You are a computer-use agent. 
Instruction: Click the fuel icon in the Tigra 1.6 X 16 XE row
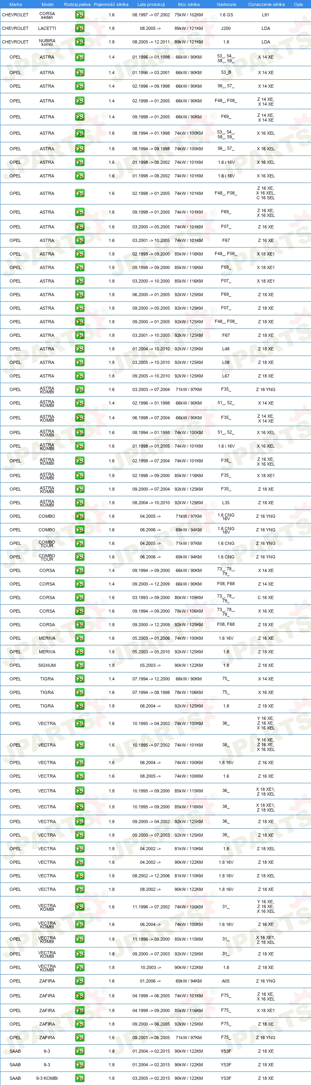pyautogui.click(x=80, y=692)
